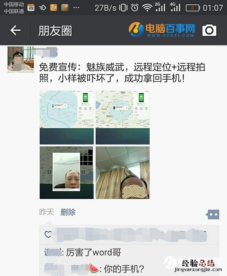227x276 pixels.
Task: Tap the comment bubble button
Action: point(213,215)
